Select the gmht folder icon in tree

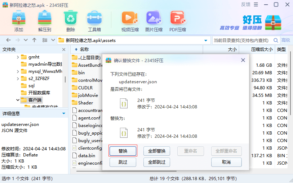click(x=24, y=57)
